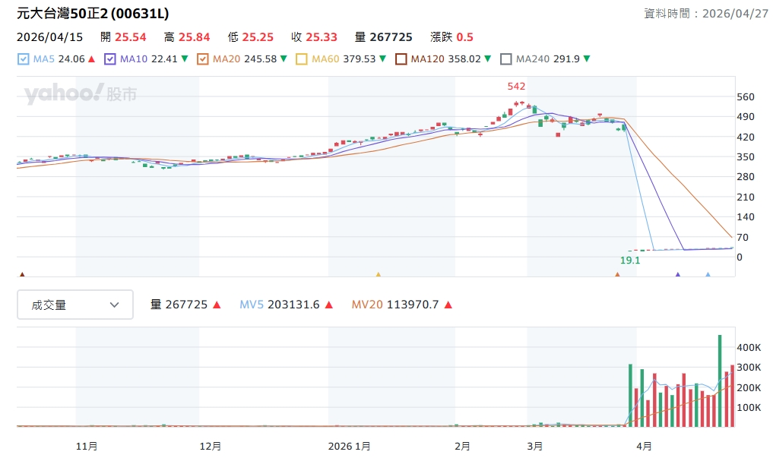Disable the MA10 moving average line

(110, 58)
